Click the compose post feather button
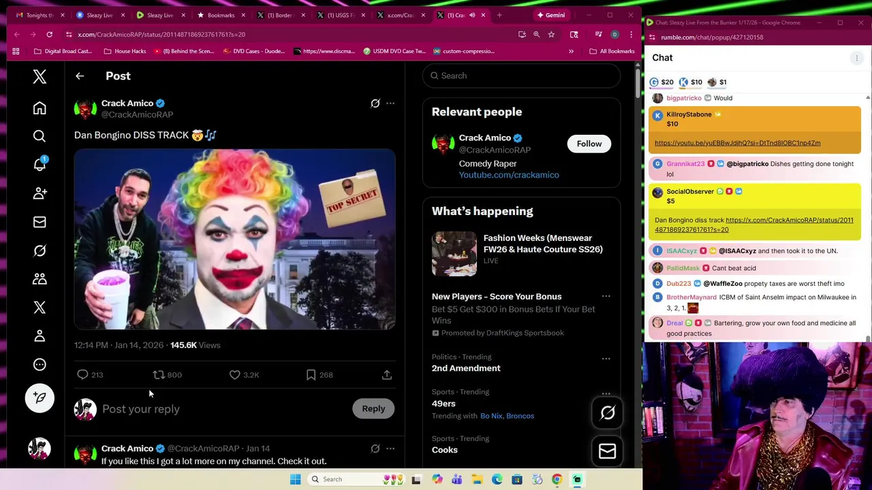Viewport: 872px width, 490px height. (x=40, y=398)
